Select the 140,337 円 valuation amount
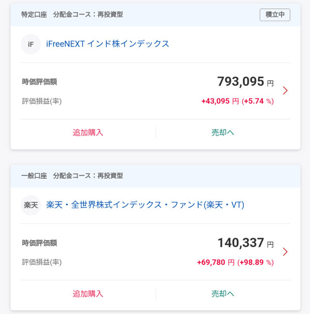 pos(245,243)
